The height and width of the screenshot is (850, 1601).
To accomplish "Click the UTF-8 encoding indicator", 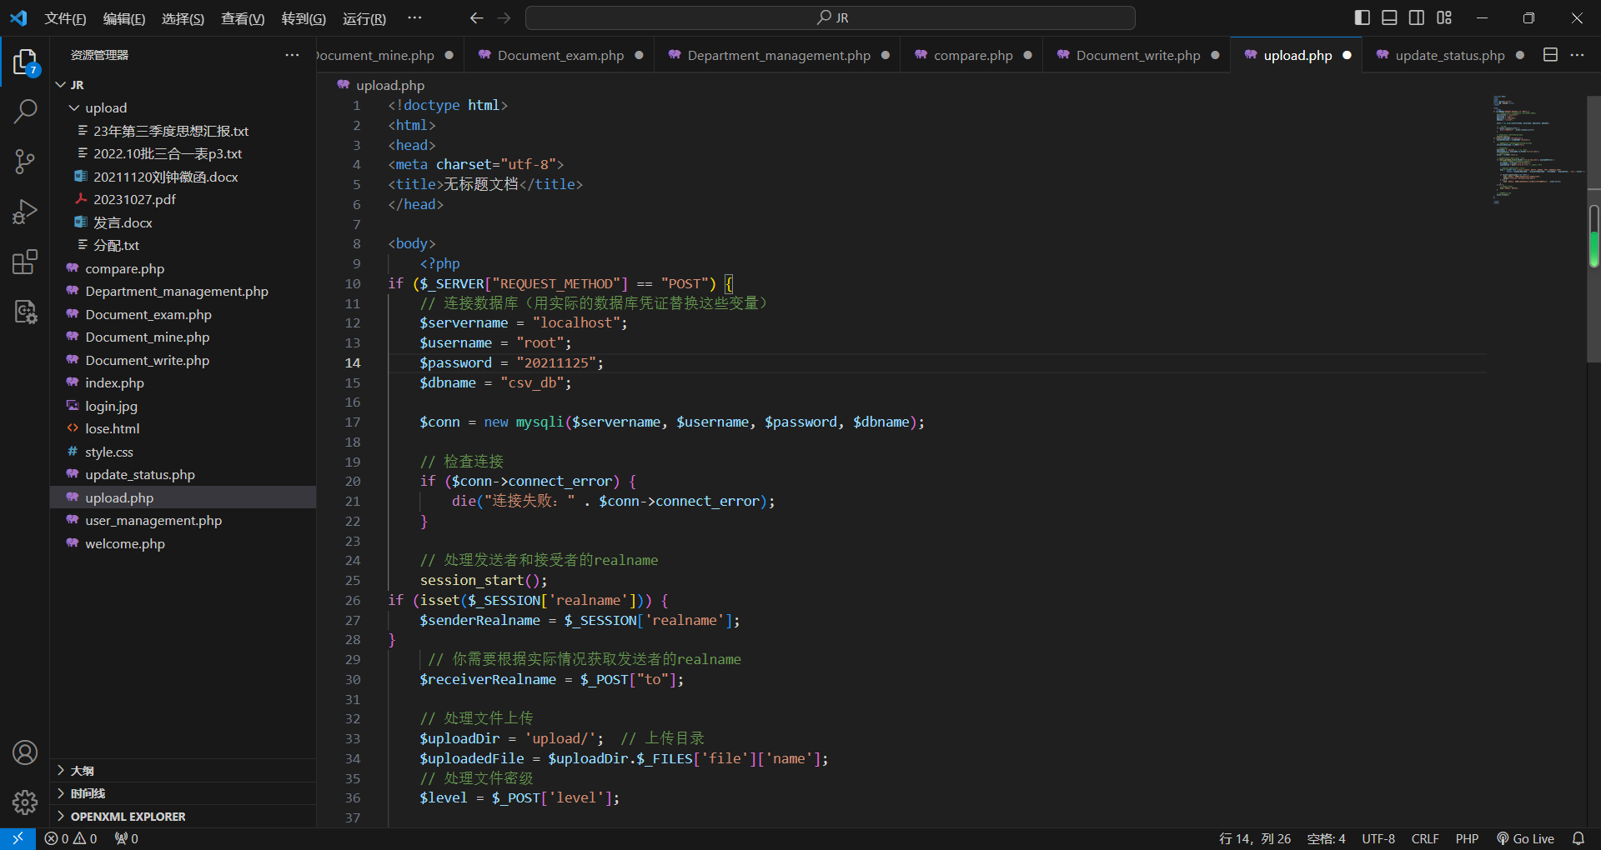I will click(1378, 838).
